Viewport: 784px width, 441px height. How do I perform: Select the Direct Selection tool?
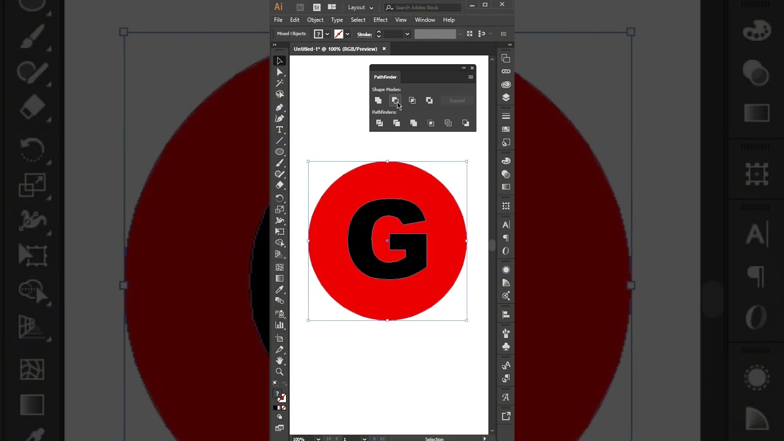pyautogui.click(x=280, y=72)
